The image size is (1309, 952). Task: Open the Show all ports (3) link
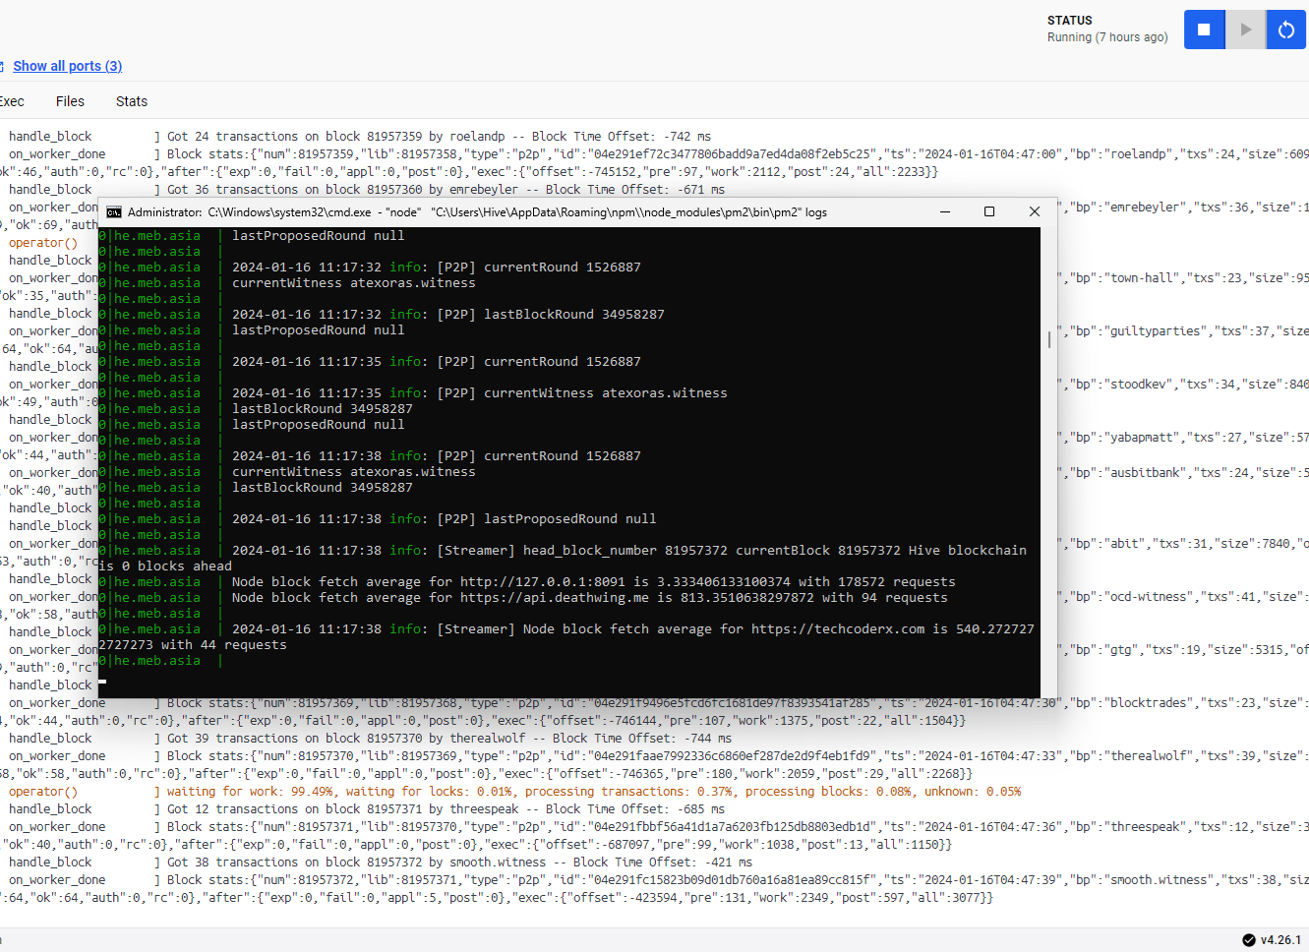coord(67,66)
